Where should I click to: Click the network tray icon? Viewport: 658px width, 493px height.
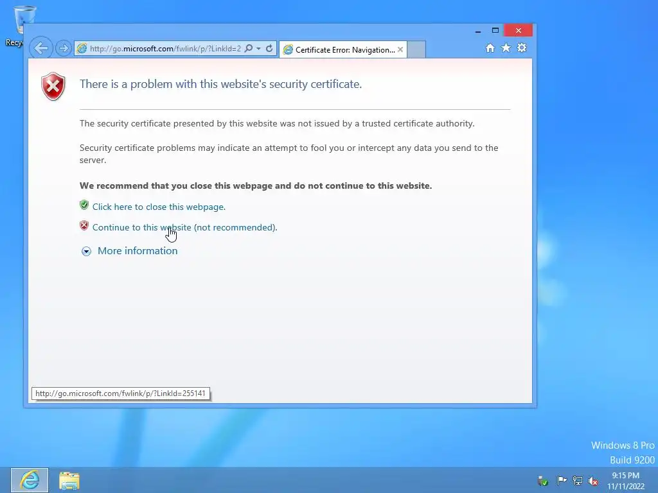click(578, 480)
